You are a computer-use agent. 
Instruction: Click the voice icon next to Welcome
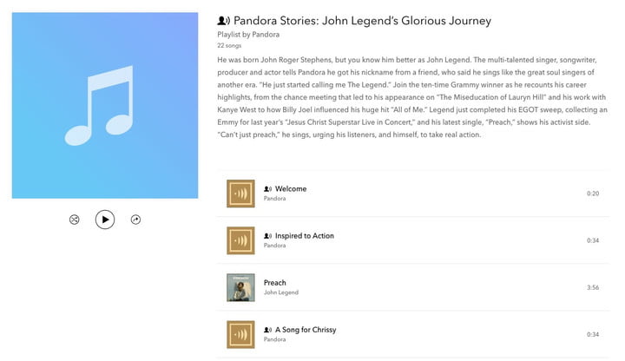268,189
